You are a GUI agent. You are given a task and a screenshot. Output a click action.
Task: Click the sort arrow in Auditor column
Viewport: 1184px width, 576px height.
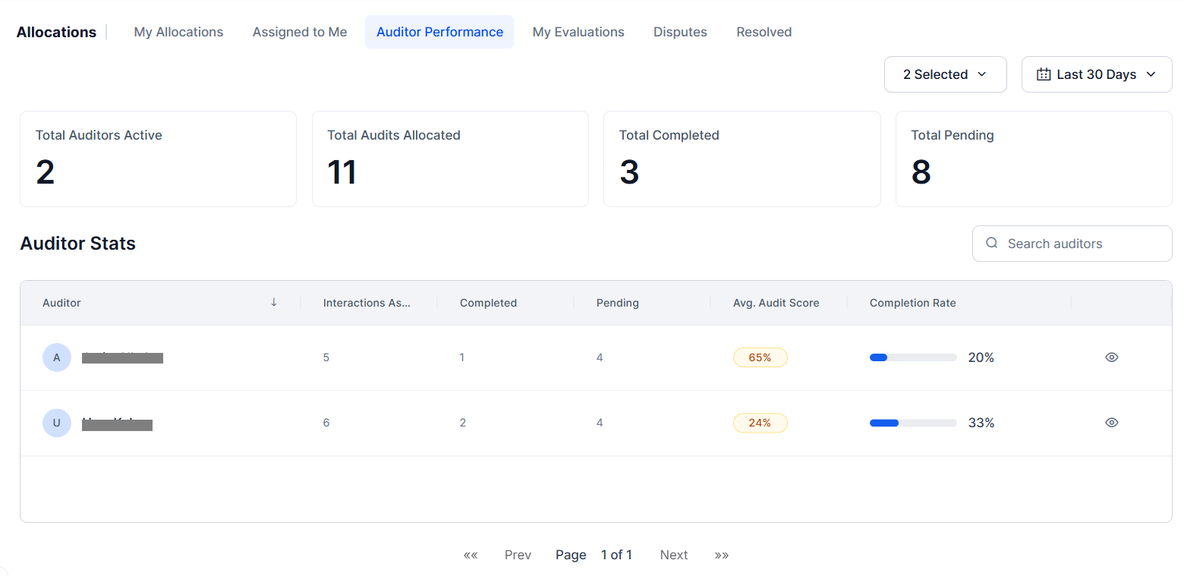pos(274,302)
